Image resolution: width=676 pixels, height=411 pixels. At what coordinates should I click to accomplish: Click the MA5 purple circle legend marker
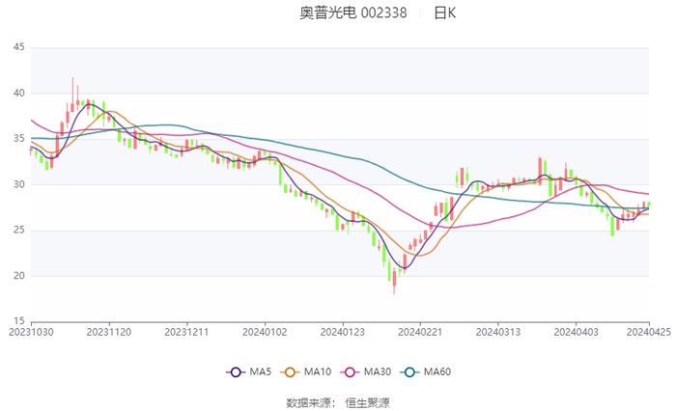[x=236, y=371]
